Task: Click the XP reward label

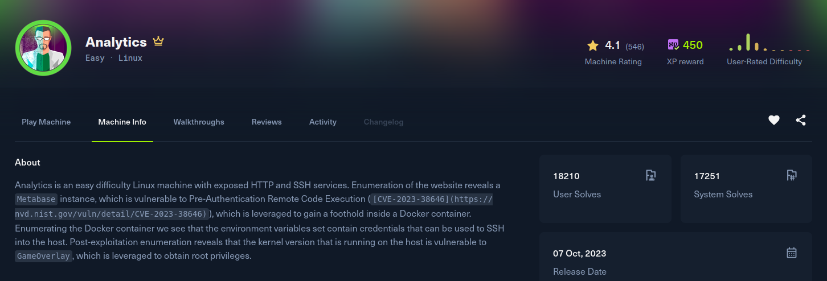Action: 685,61
